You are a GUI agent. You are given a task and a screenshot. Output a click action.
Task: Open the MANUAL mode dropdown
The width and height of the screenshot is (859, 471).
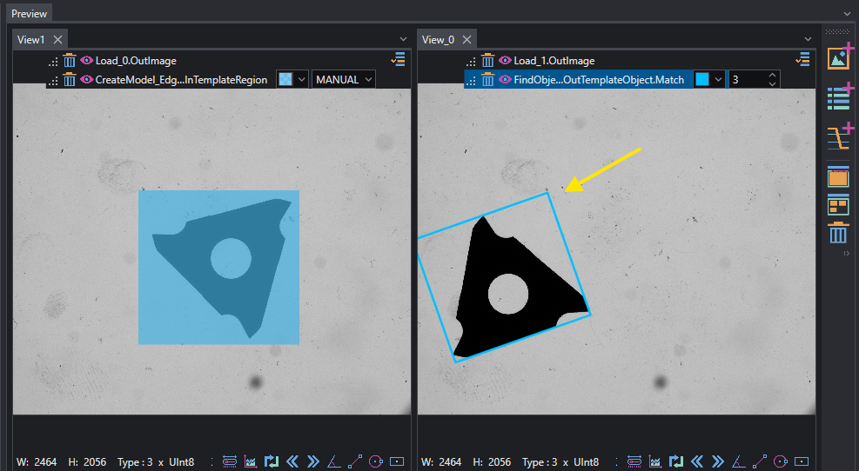coord(344,80)
